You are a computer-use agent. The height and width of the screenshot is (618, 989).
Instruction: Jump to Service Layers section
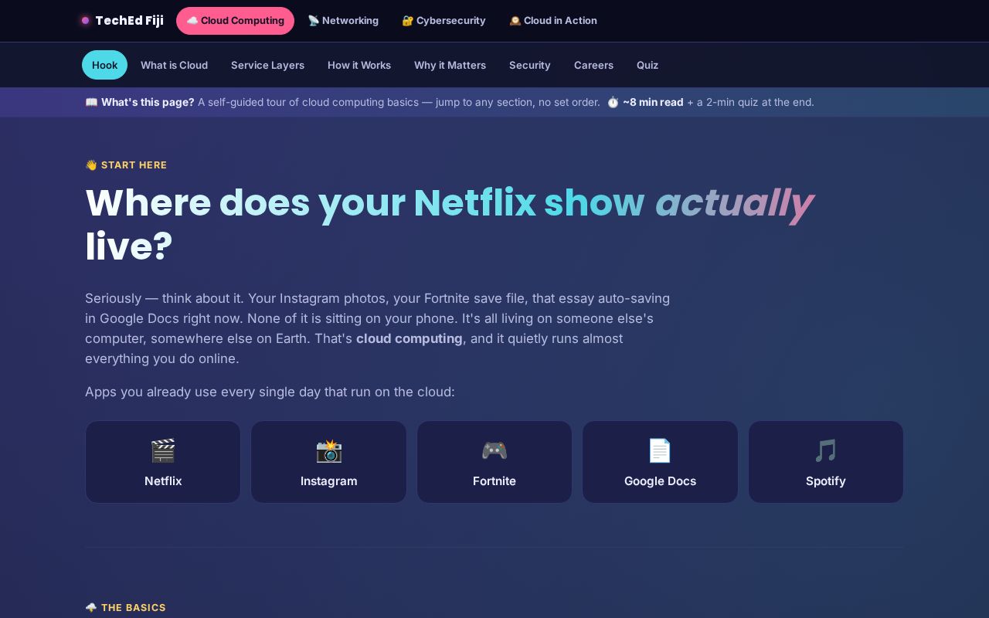[x=267, y=65]
